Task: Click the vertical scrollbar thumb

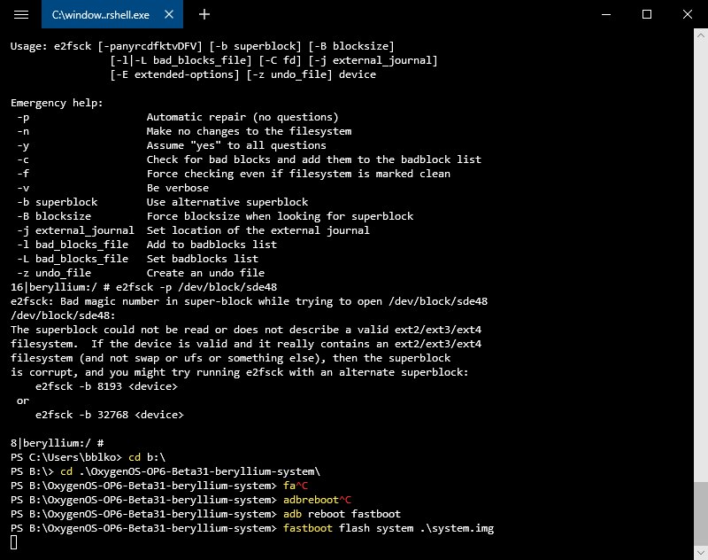Action: tap(701, 513)
